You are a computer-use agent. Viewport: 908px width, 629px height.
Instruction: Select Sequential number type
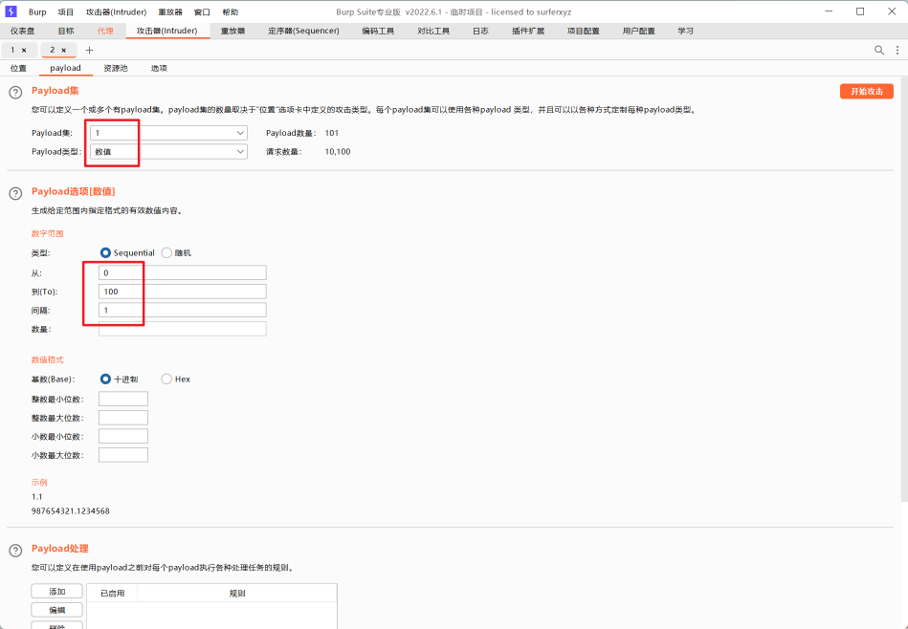pyautogui.click(x=105, y=253)
